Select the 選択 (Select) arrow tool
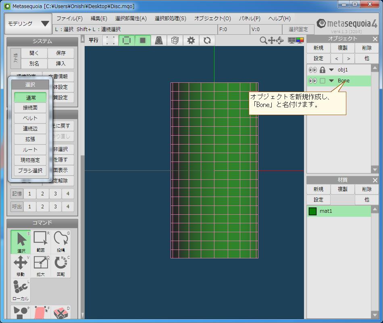383x323 pixels. [21, 240]
